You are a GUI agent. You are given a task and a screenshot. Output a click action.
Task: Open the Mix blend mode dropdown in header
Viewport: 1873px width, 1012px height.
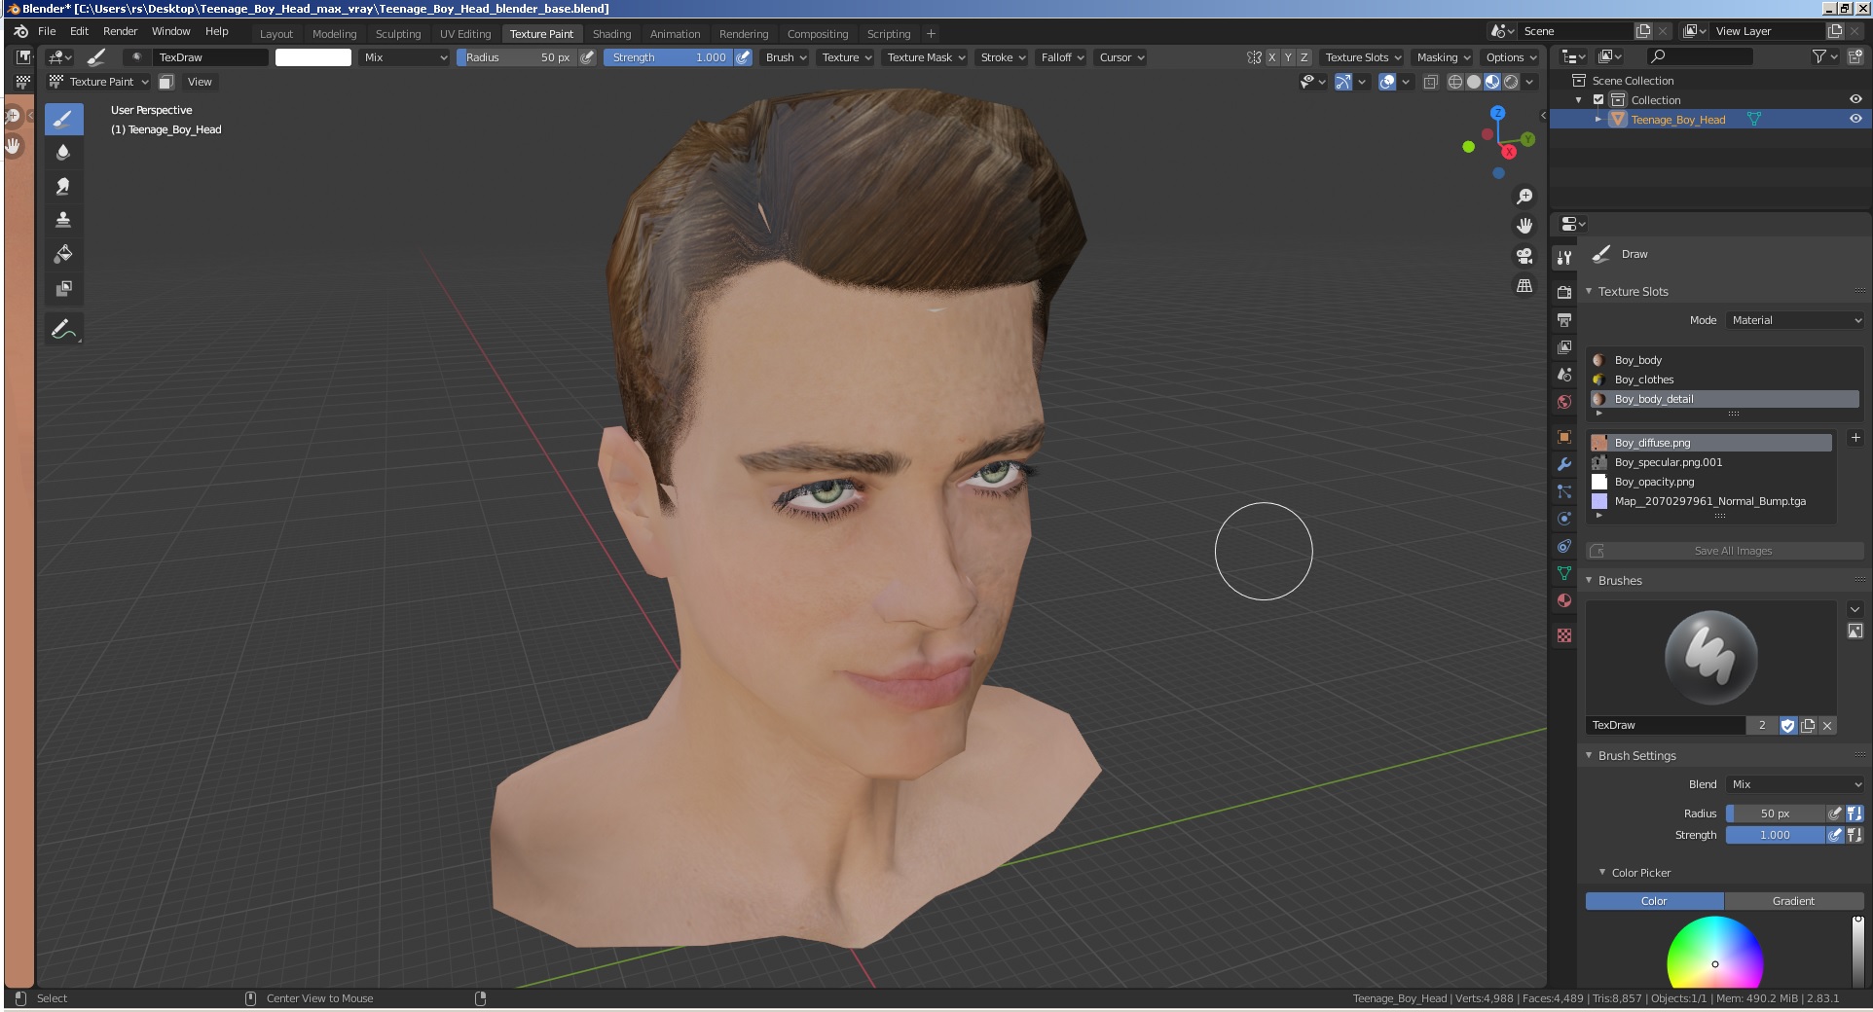[x=404, y=57]
